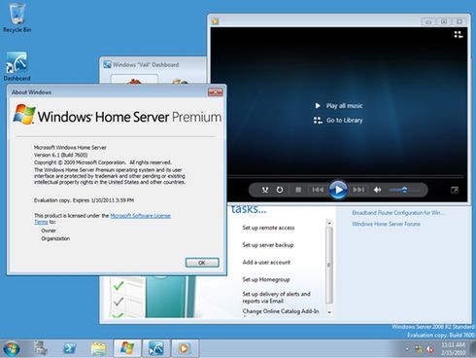Switch to library using the top-right grid icon
The height and width of the screenshot is (358, 476).
[458, 34]
